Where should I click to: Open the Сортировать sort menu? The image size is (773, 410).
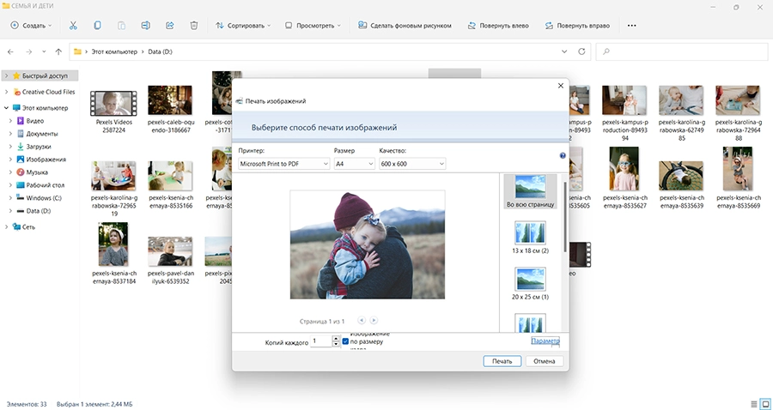click(244, 26)
